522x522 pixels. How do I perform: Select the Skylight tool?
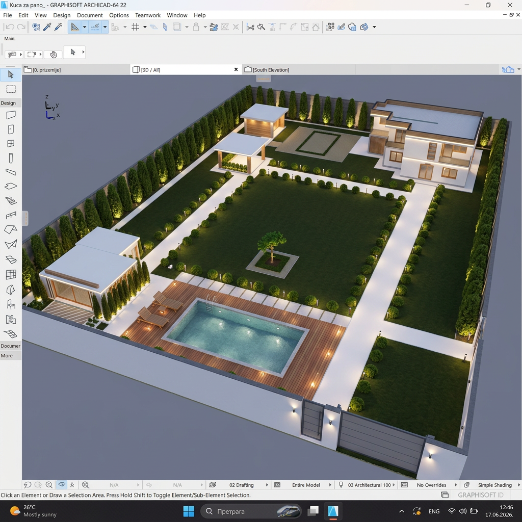[11, 259]
